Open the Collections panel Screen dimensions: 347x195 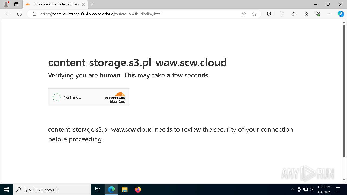pyautogui.click(x=306, y=14)
